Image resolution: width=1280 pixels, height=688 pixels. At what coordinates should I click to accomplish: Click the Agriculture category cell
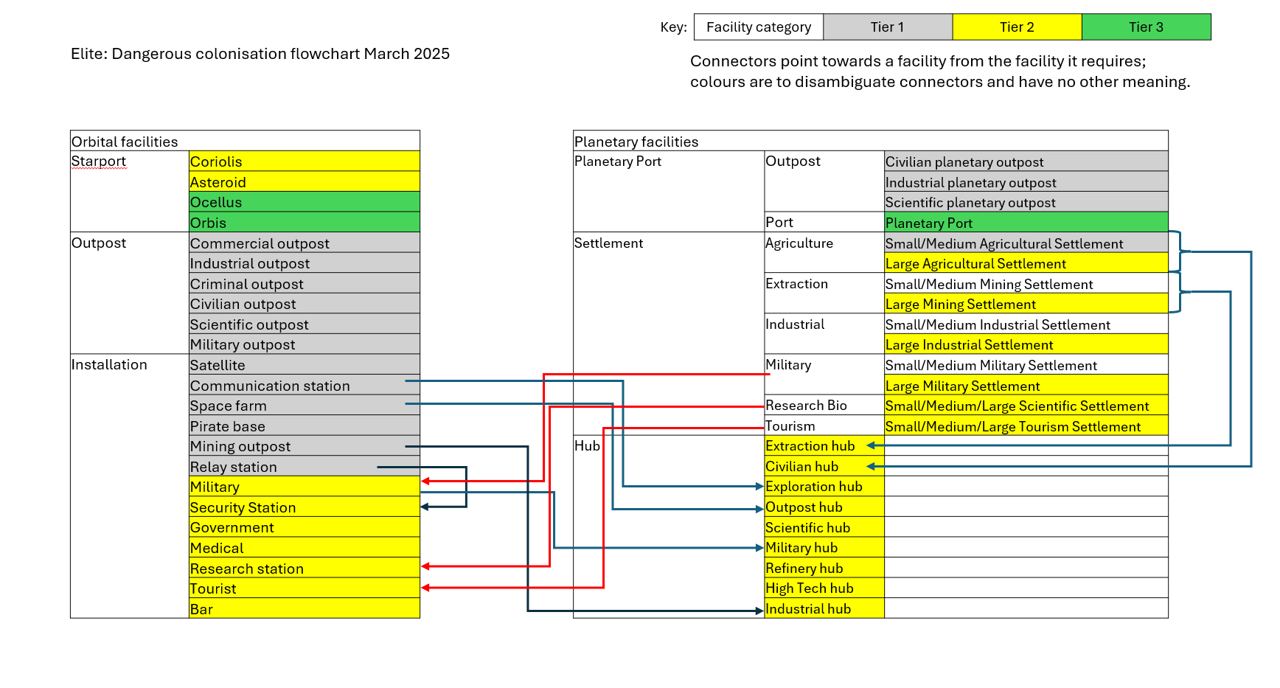[x=824, y=252]
